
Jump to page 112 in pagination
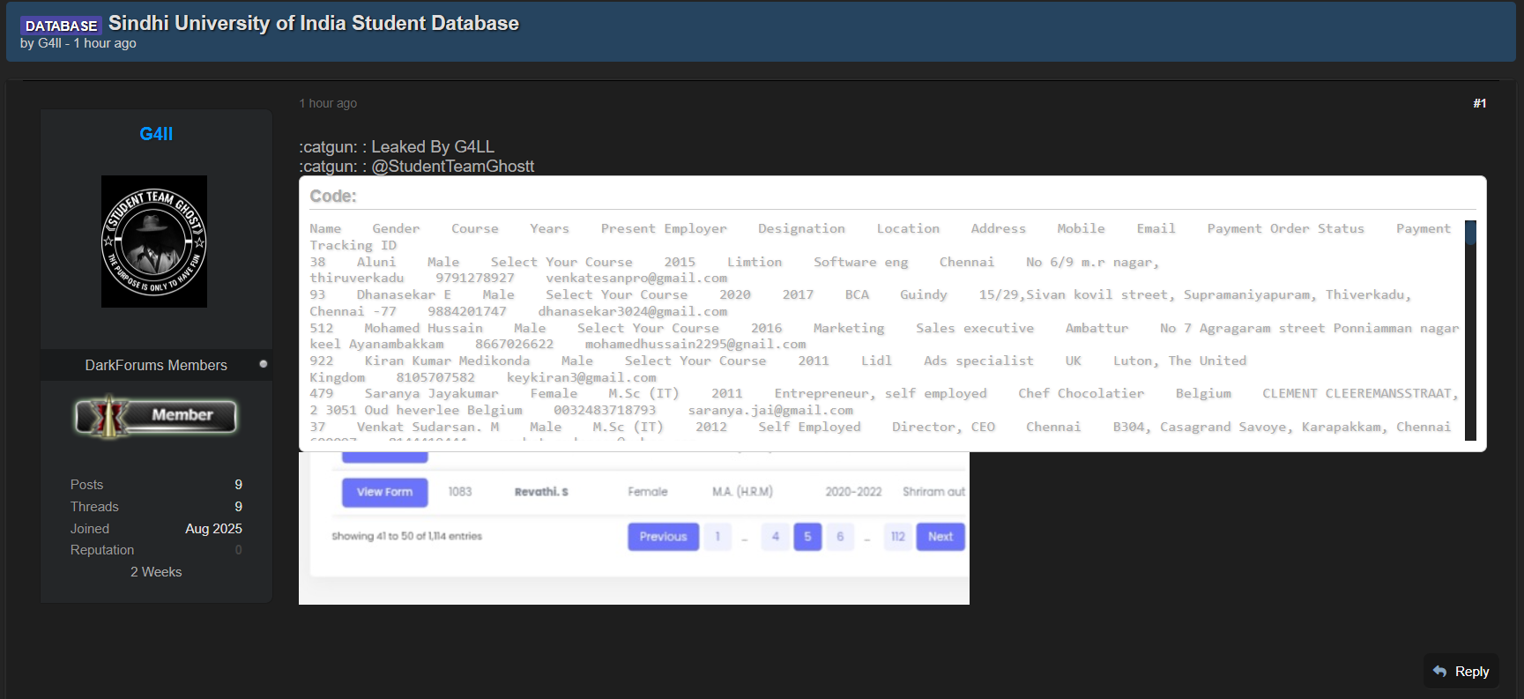(x=897, y=537)
